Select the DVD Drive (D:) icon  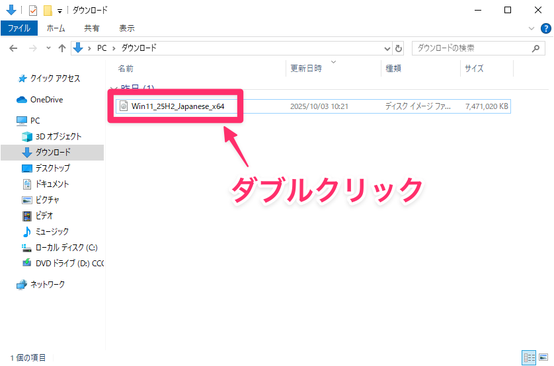pos(27,263)
